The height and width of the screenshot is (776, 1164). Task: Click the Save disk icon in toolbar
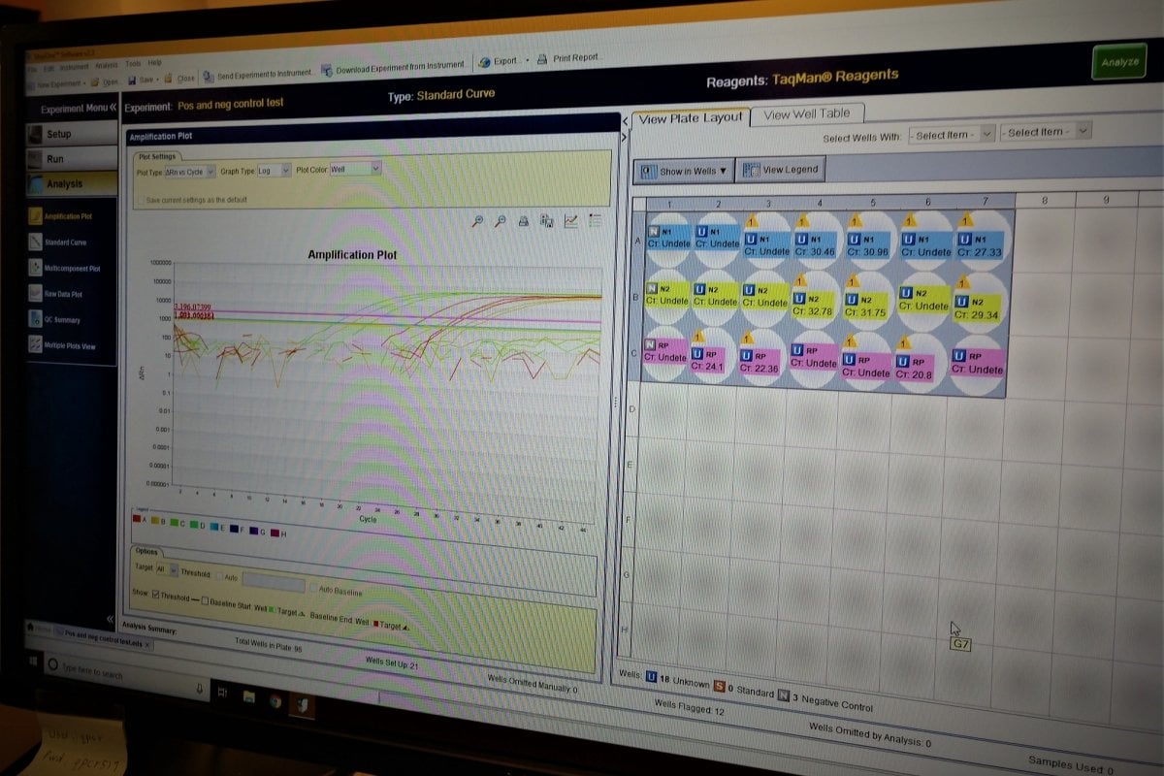131,80
